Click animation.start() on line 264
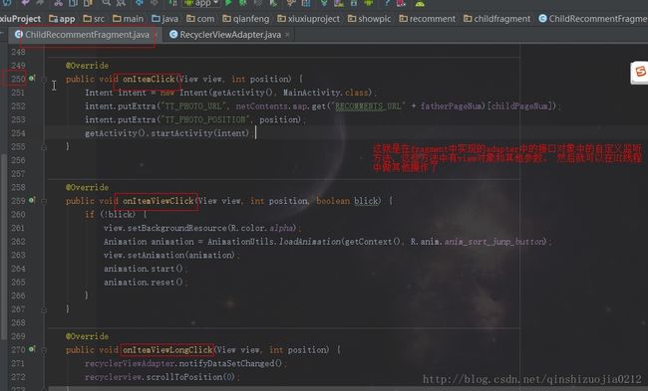648x391 pixels. 143,269
